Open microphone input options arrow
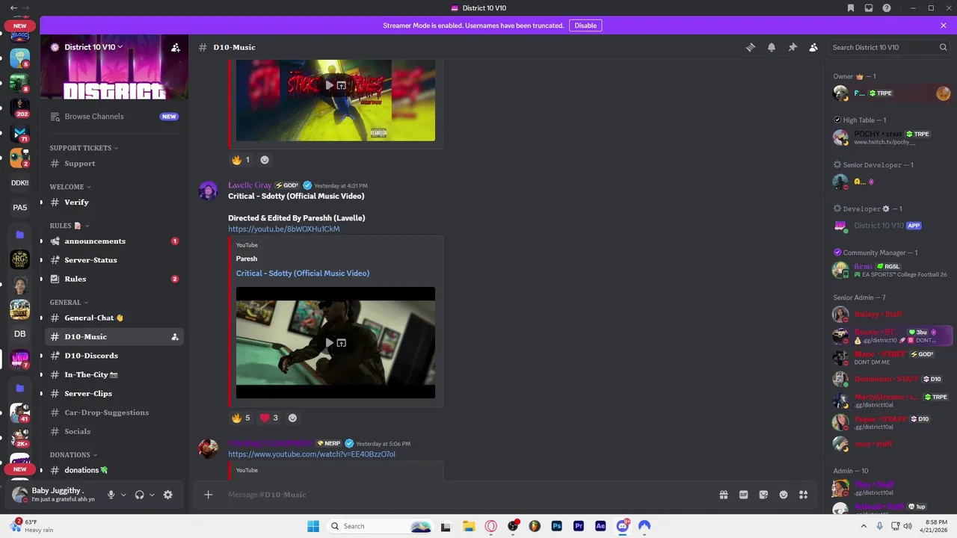This screenshot has height=538, width=957. tap(123, 495)
